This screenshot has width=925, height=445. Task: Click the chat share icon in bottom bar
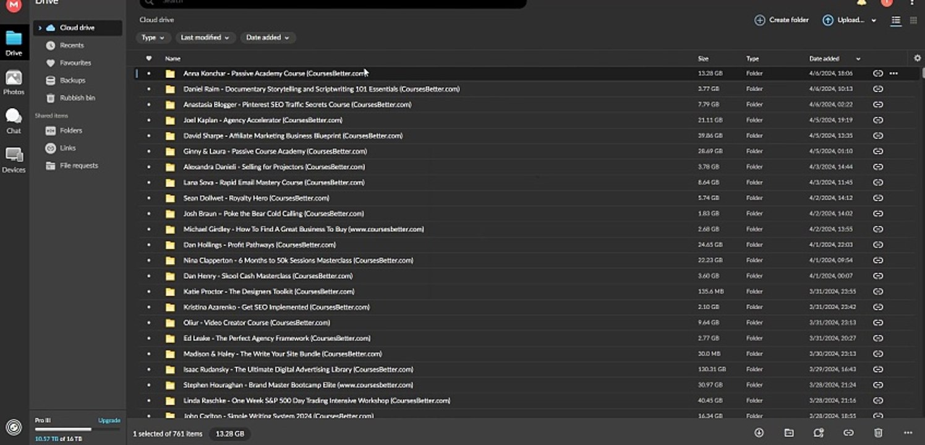pos(819,433)
